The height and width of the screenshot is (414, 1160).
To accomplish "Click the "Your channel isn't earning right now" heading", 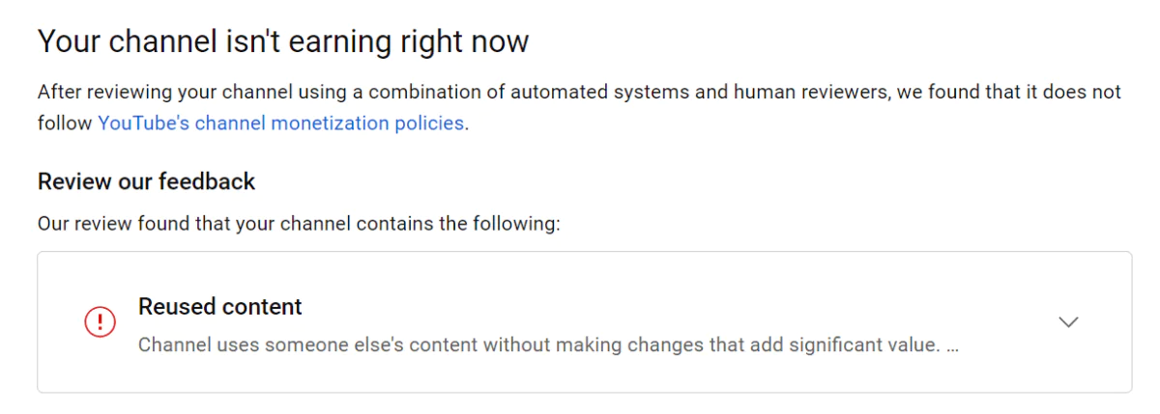I will click(x=283, y=42).
